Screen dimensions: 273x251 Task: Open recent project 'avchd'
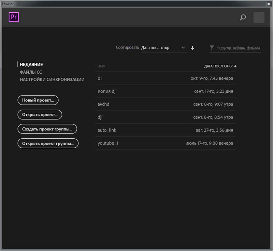pyautogui.click(x=103, y=104)
